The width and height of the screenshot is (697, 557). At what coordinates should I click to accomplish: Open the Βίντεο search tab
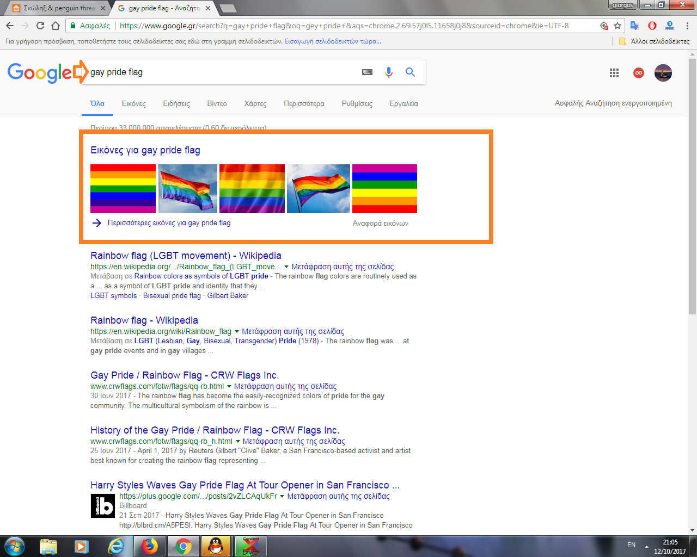(217, 103)
